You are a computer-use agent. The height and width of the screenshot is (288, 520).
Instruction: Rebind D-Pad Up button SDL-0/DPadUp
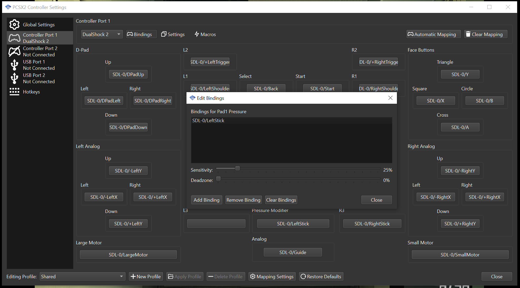click(128, 74)
